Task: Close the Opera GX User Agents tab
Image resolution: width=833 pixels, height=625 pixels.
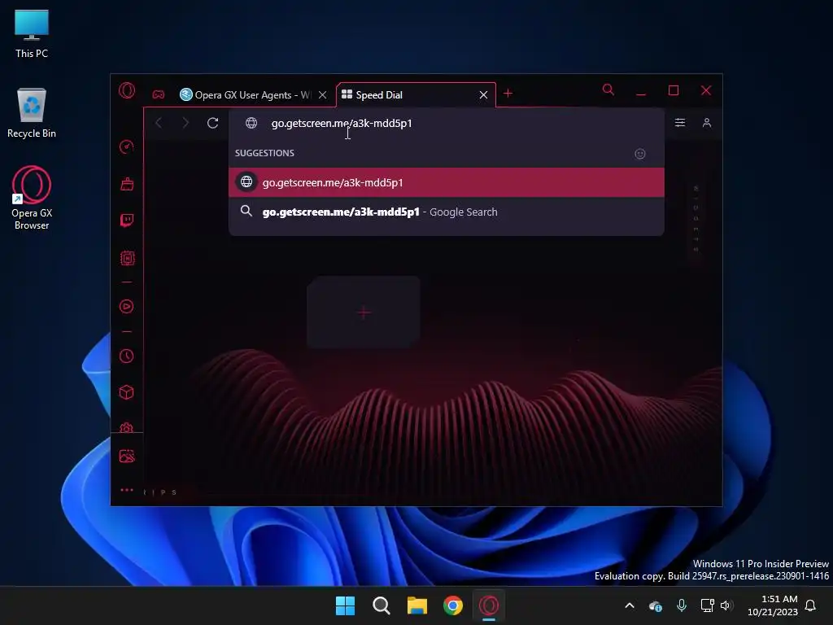Action: pos(322,94)
